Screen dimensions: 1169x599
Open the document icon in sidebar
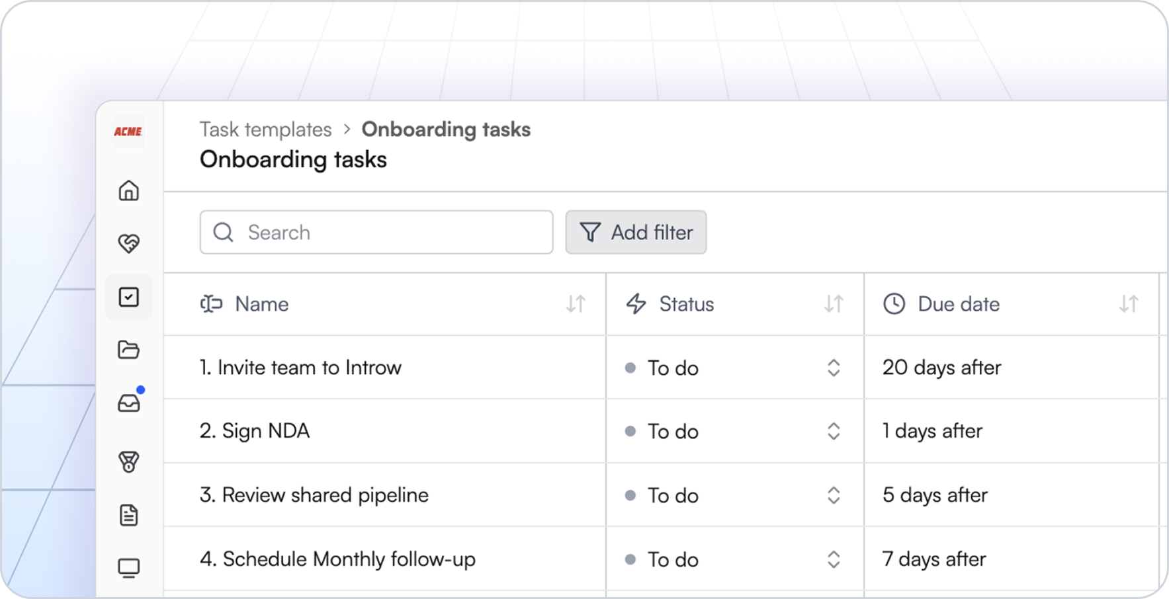tap(129, 515)
